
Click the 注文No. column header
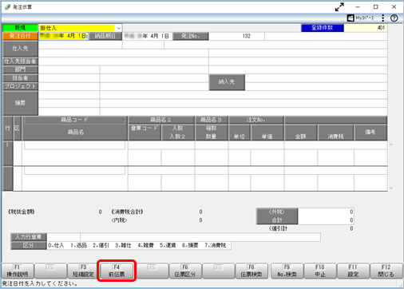click(255, 120)
